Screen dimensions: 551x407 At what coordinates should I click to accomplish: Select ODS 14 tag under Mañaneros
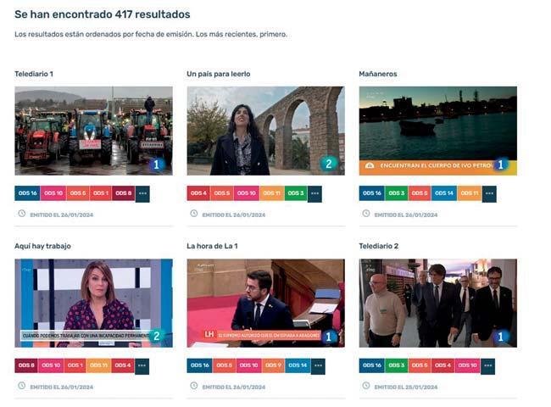[444, 193]
